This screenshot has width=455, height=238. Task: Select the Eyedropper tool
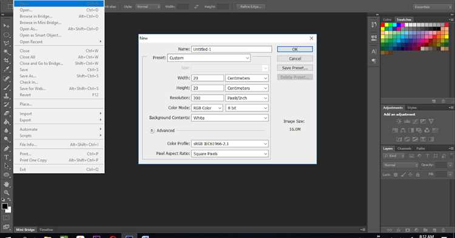tap(6, 70)
